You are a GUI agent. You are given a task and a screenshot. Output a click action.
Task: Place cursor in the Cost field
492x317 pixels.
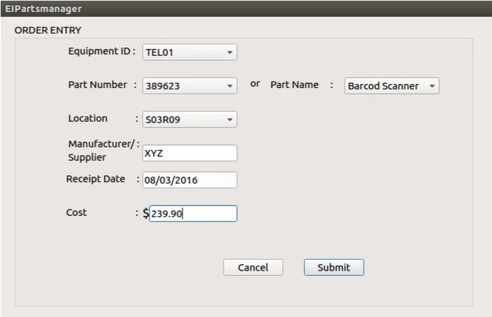(x=193, y=214)
